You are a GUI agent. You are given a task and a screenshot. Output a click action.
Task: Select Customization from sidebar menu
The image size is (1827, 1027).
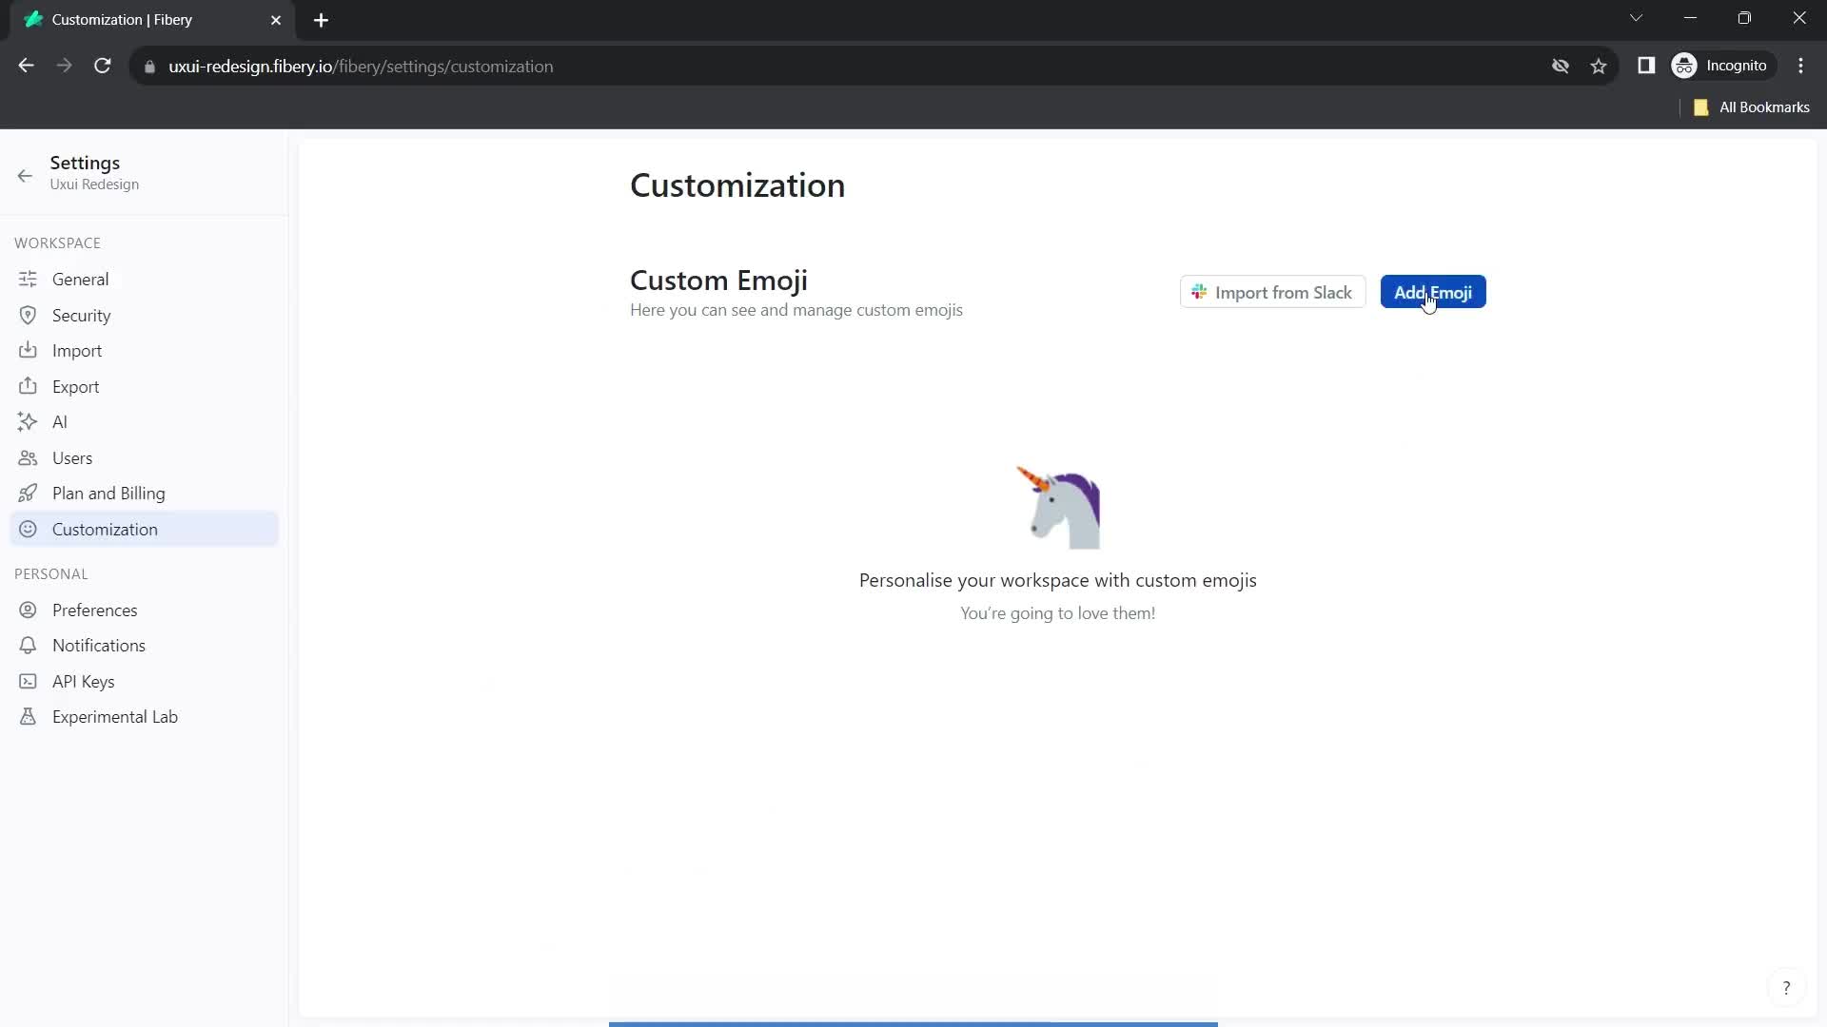coord(104,528)
